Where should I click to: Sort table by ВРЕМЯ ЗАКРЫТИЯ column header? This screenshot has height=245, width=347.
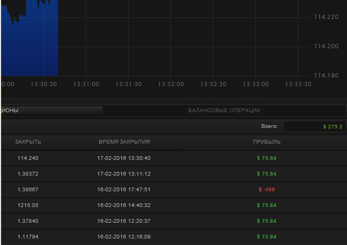pyautogui.click(x=124, y=142)
